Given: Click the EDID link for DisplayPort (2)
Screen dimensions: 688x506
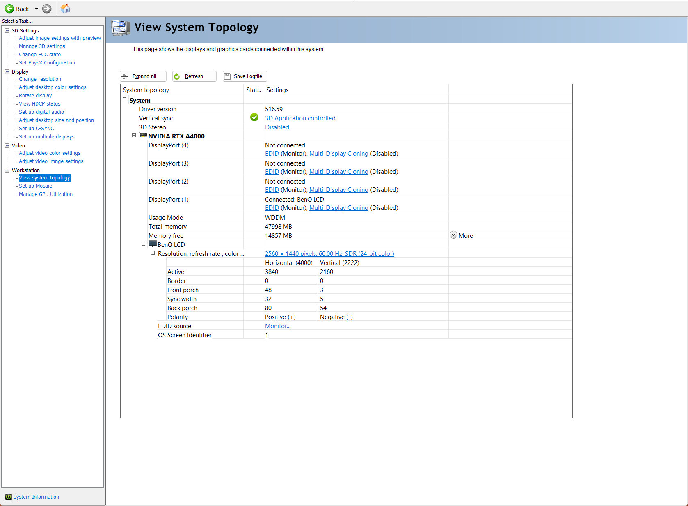Looking at the screenshot, I should click(x=272, y=190).
